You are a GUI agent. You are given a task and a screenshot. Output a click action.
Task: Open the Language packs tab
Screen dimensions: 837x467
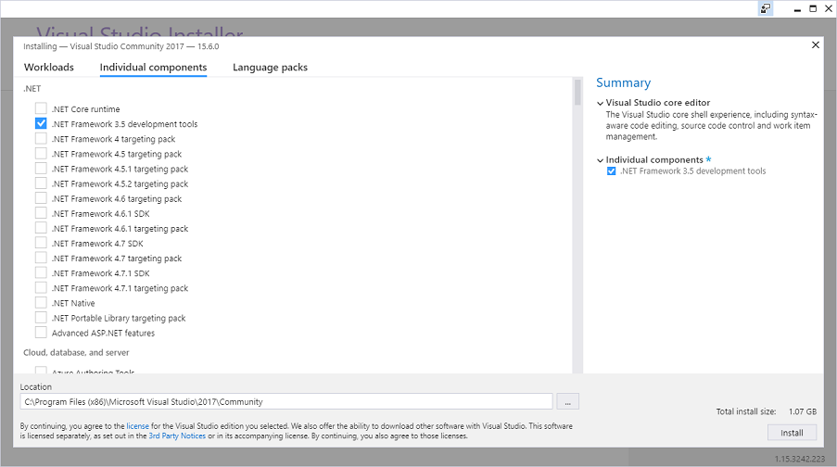pyautogui.click(x=270, y=68)
